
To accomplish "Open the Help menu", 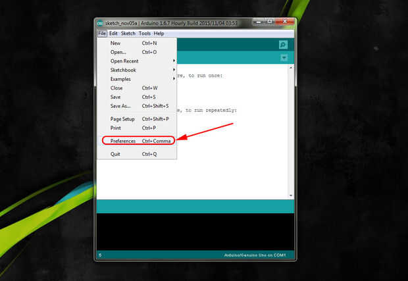I will tap(159, 34).
